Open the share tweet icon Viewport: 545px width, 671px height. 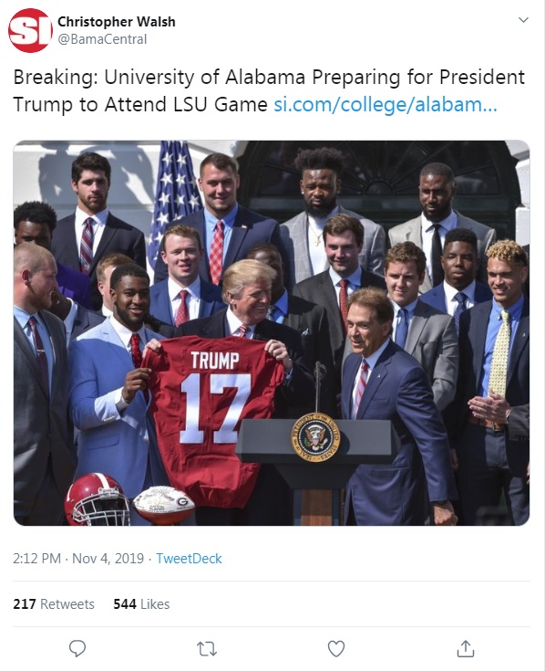[466, 648]
